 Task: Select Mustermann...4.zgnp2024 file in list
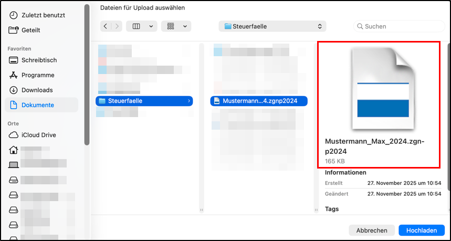point(259,101)
